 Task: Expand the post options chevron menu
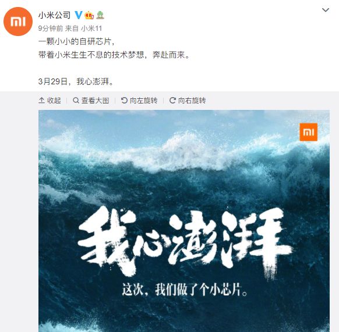[326, 10]
